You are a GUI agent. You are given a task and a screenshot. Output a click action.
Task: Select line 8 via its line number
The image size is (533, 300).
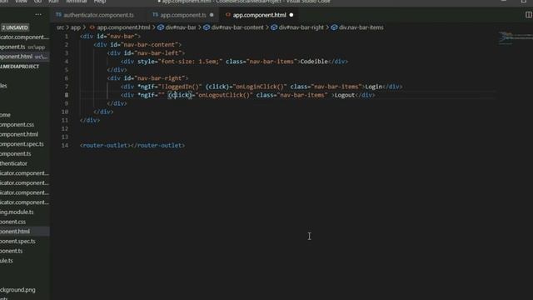[x=67, y=95]
